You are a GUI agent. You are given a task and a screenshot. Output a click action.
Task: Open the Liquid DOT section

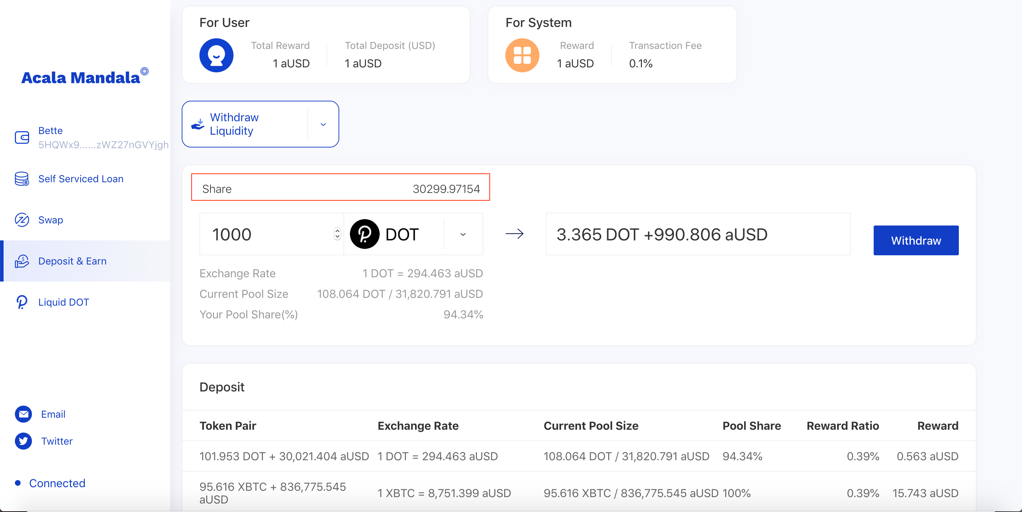pos(64,302)
